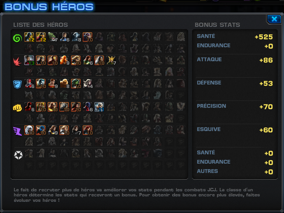
Task: Close the Bonus Héros window
Action: [274, 19]
